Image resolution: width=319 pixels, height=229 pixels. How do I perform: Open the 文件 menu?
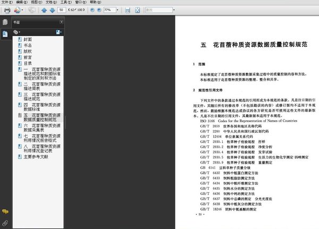(7, 2)
